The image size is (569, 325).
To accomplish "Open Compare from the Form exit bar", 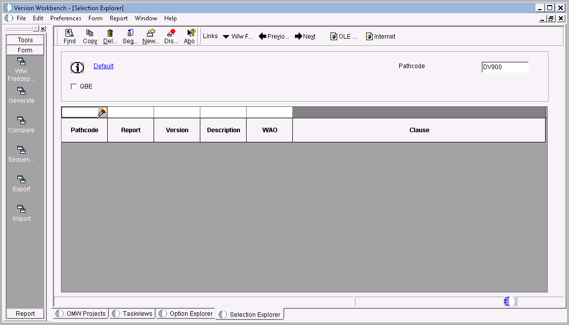I will coord(21,124).
